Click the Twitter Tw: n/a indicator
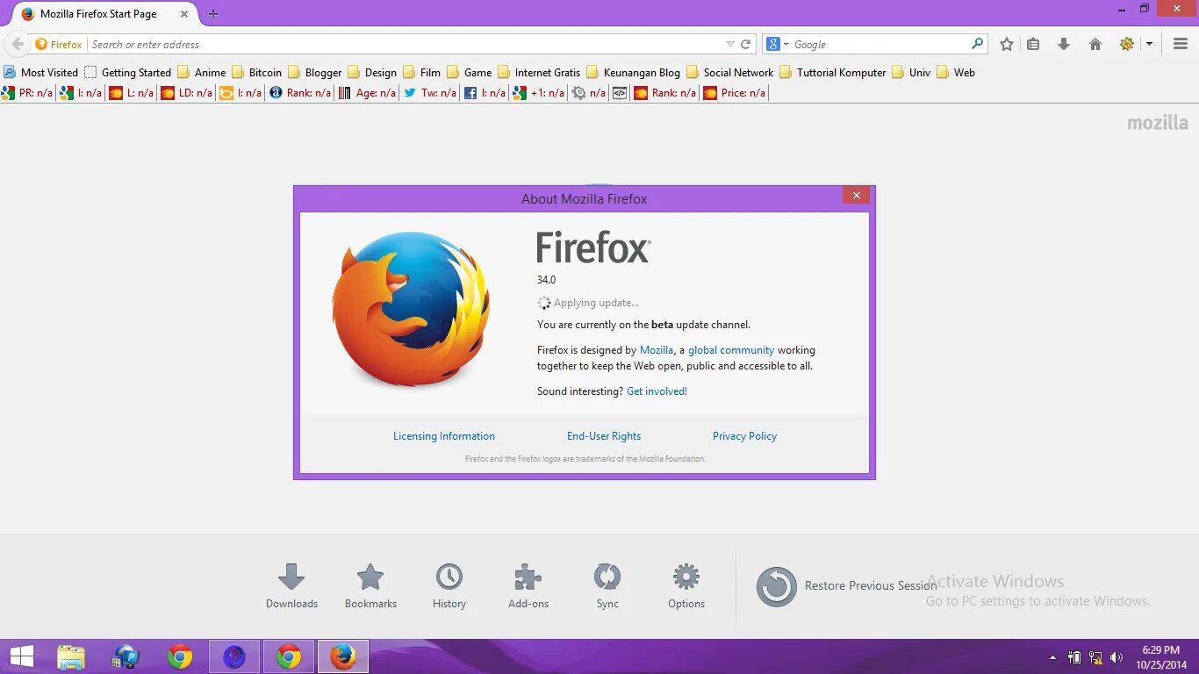Image resolution: width=1199 pixels, height=674 pixels. 430,93
